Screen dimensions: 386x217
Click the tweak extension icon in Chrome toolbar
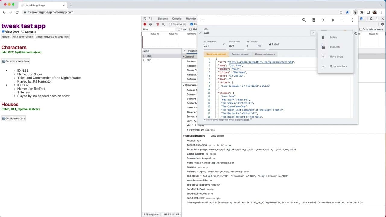[355, 12]
